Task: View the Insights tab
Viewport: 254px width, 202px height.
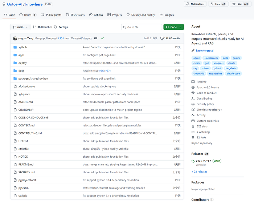Action: (167, 15)
